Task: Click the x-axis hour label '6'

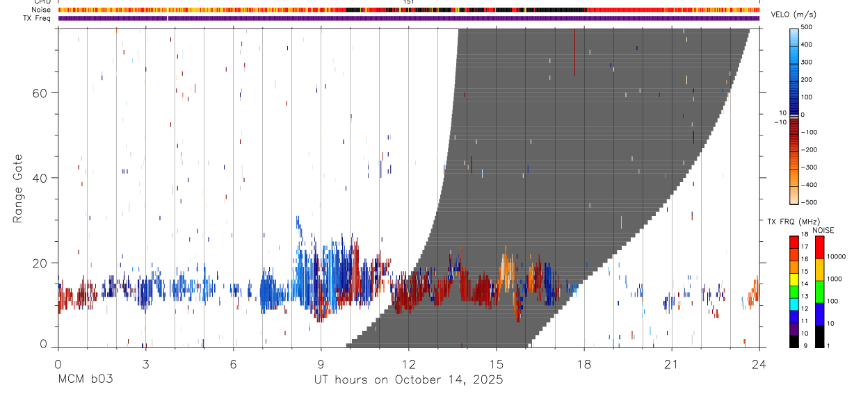Action: pos(233,363)
